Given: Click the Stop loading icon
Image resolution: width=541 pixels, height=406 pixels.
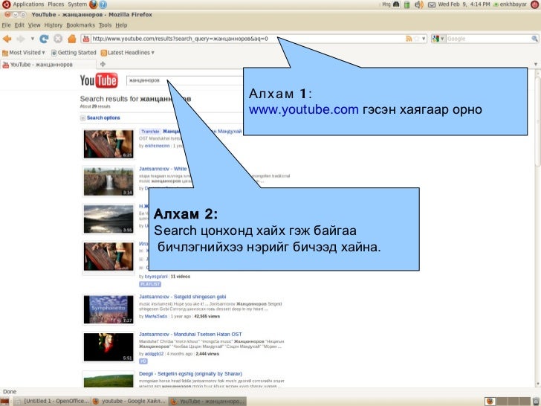Looking at the screenshot, I should [58, 39].
